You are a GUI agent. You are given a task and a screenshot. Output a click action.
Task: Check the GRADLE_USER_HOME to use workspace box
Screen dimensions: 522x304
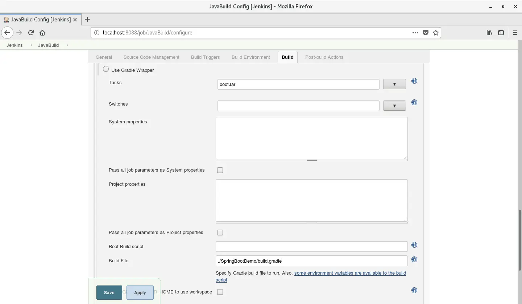220,292
